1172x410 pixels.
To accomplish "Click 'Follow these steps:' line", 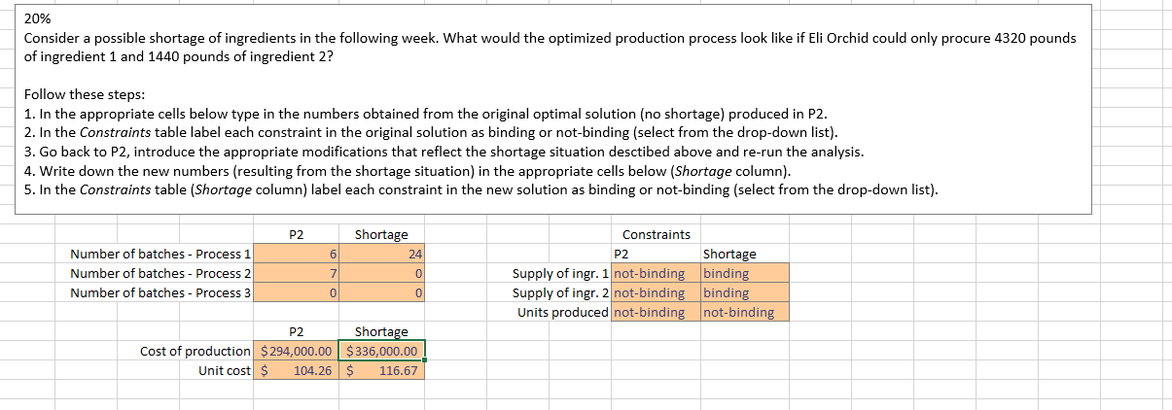I will [x=85, y=94].
